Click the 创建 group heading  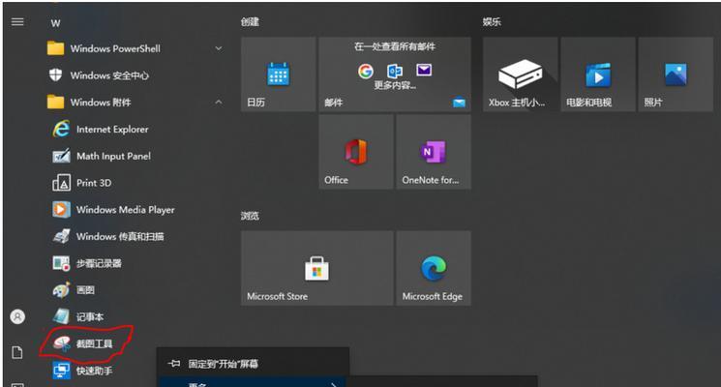(250, 21)
